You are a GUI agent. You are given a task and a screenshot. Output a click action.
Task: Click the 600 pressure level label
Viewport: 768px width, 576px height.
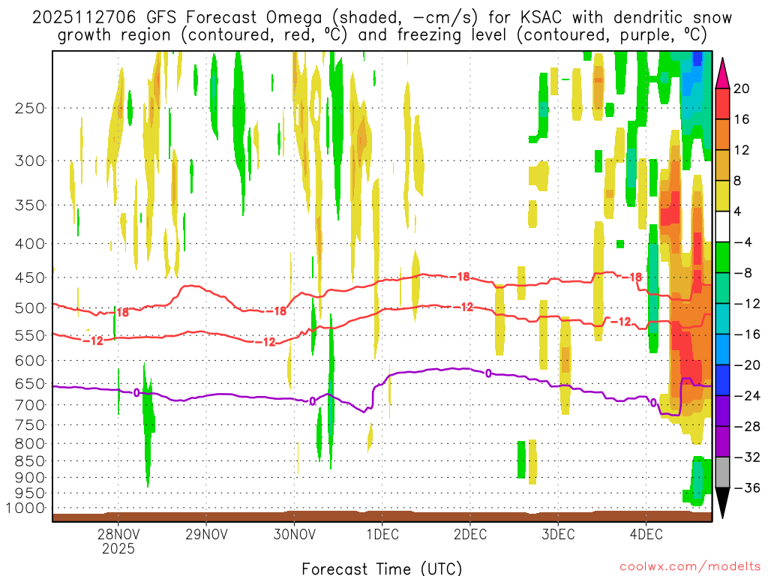tap(30, 361)
